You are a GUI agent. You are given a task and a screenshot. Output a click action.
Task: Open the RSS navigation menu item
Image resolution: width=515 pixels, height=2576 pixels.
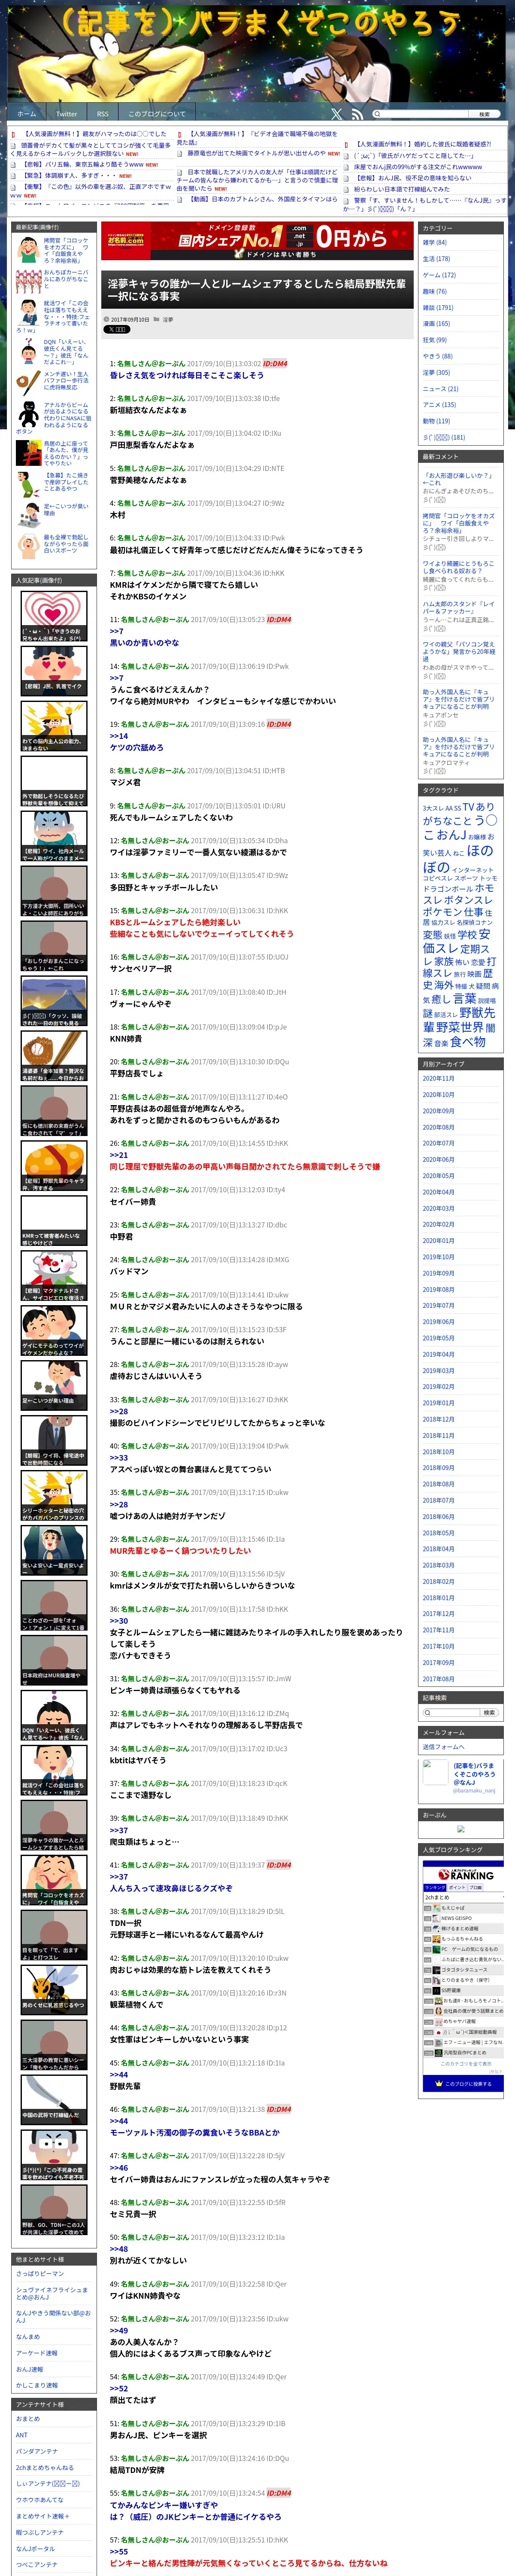pos(102,114)
